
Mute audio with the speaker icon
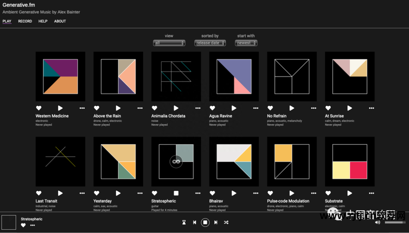378,222
